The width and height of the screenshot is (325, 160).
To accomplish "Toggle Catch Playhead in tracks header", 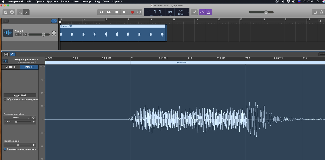I will (x=54, y=21).
